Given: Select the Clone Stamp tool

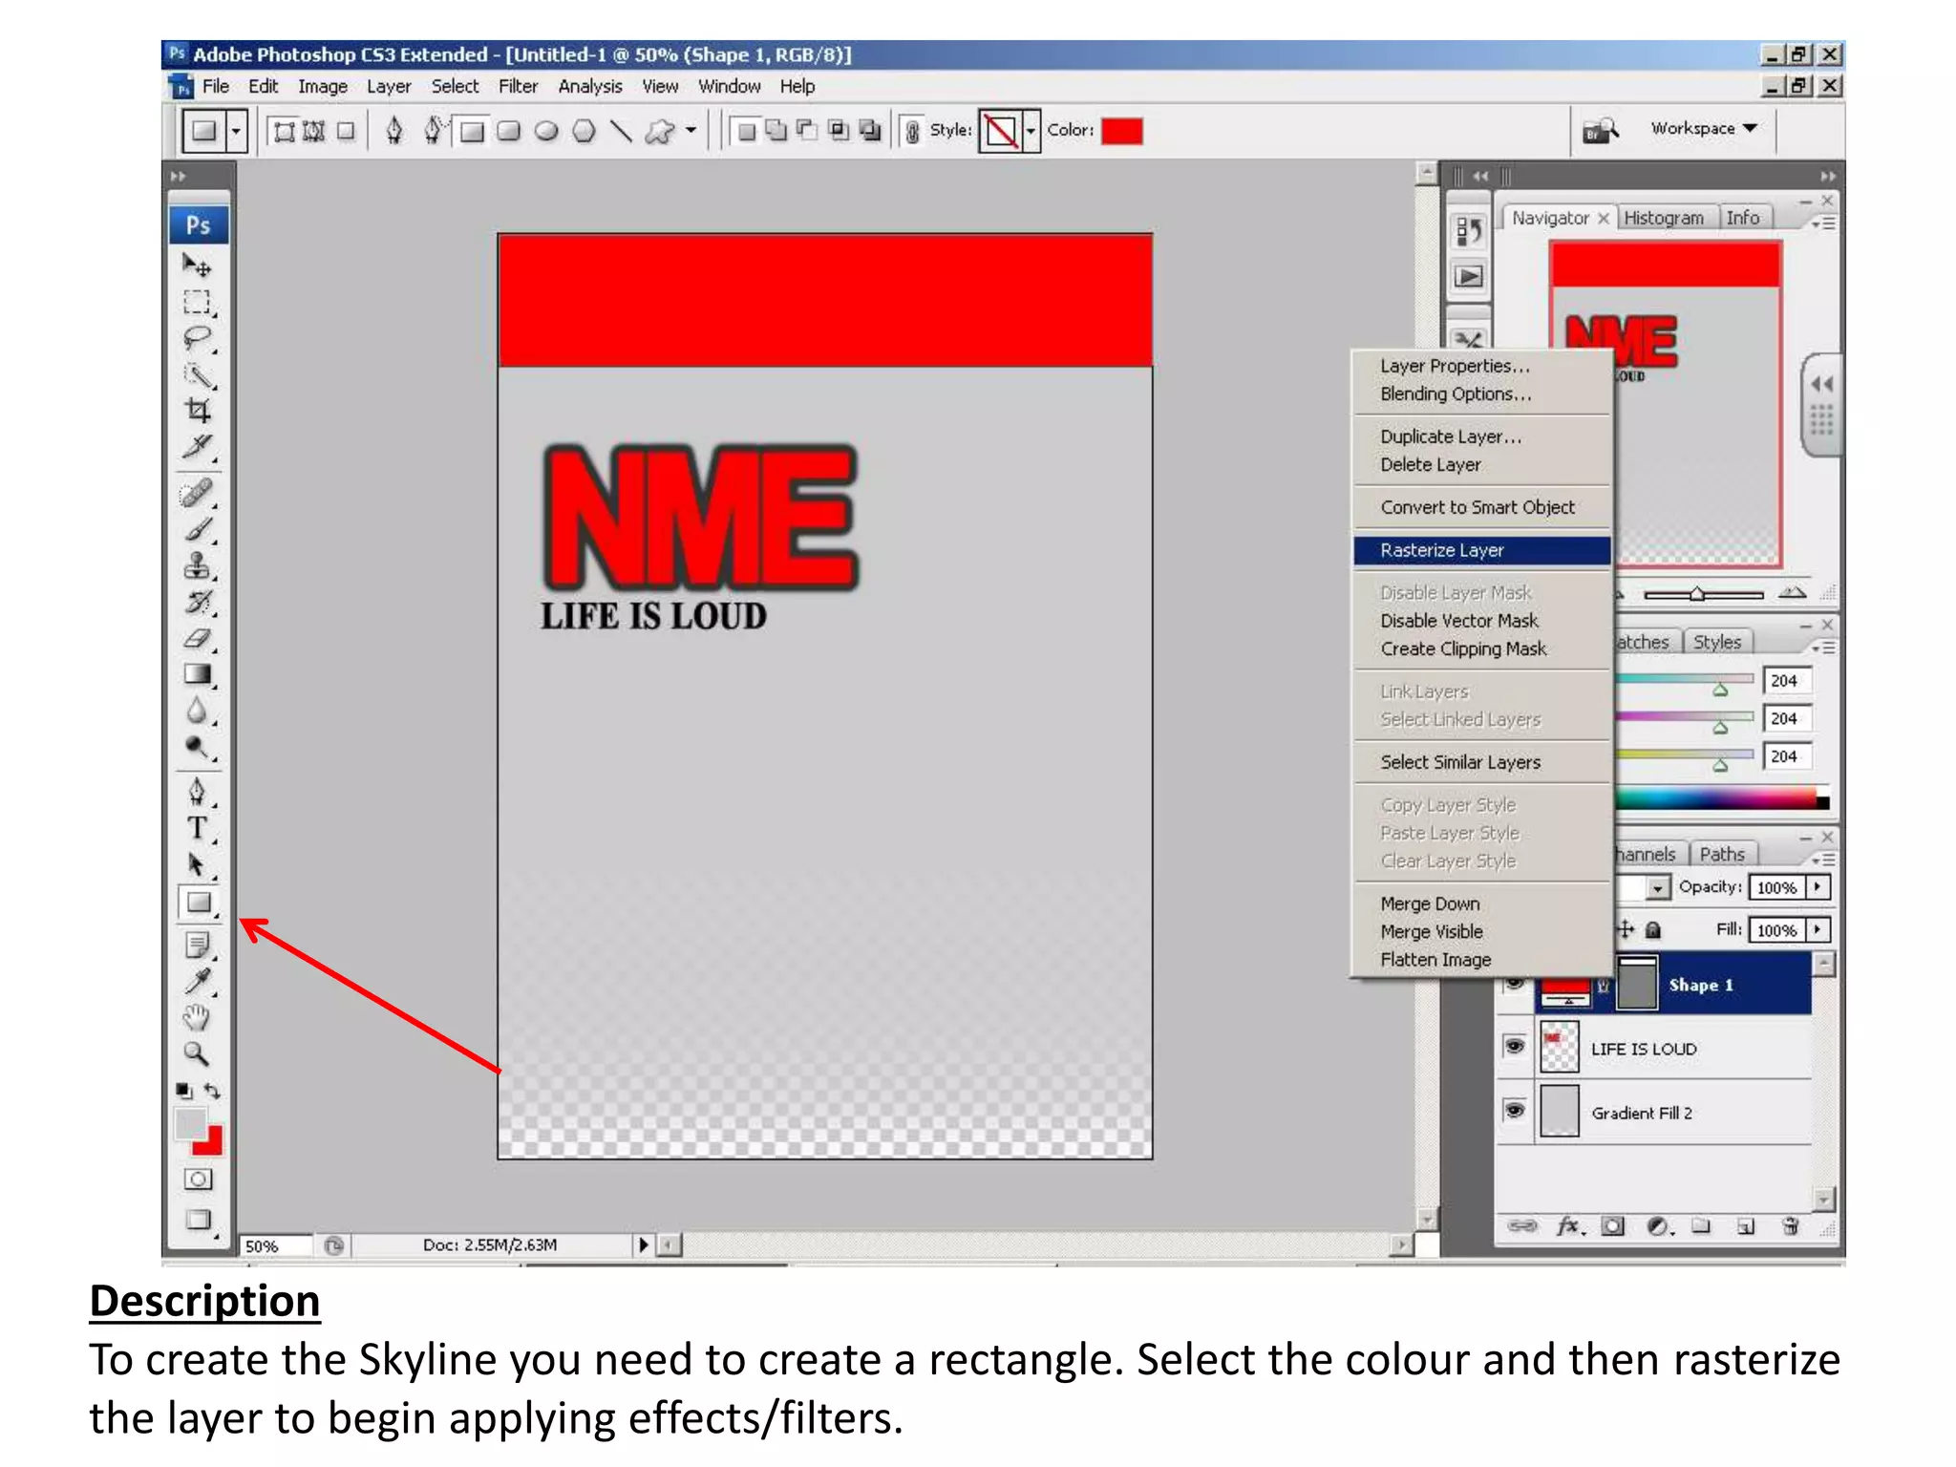Looking at the screenshot, I should (x=197, y=566).
